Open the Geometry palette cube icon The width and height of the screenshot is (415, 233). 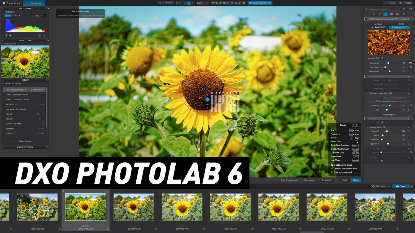(x=391, y=14)
